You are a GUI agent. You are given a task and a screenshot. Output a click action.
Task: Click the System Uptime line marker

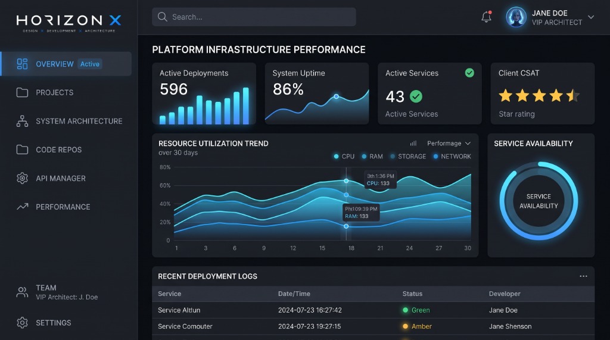336,96
